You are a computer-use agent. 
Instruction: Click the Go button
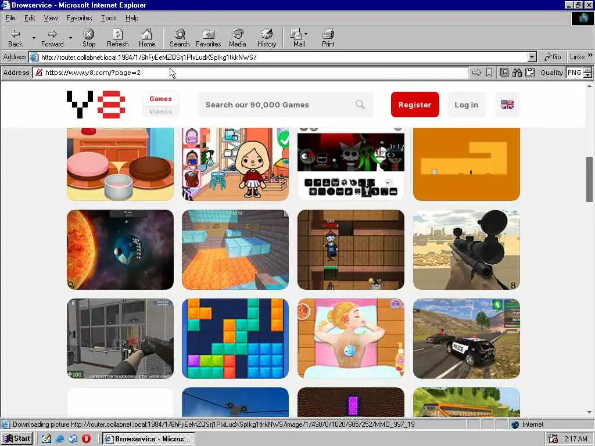point(553,57)
